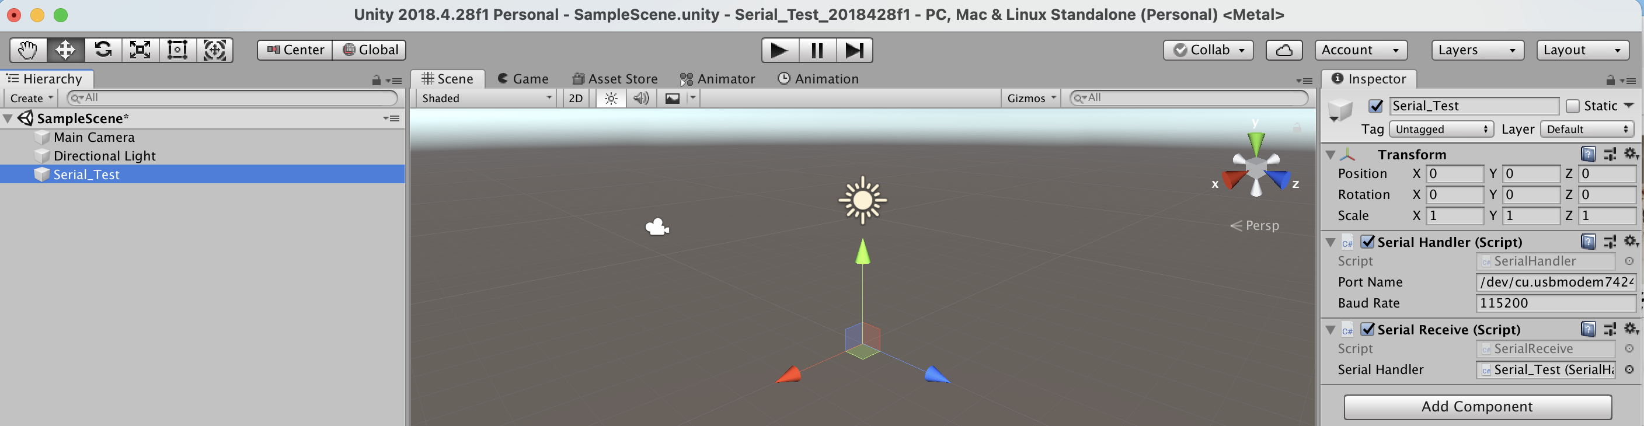This screenshot has width=1644, height=426.
Task: Open the Layer Default dropdown
Action: click(x=1587, y=129)
